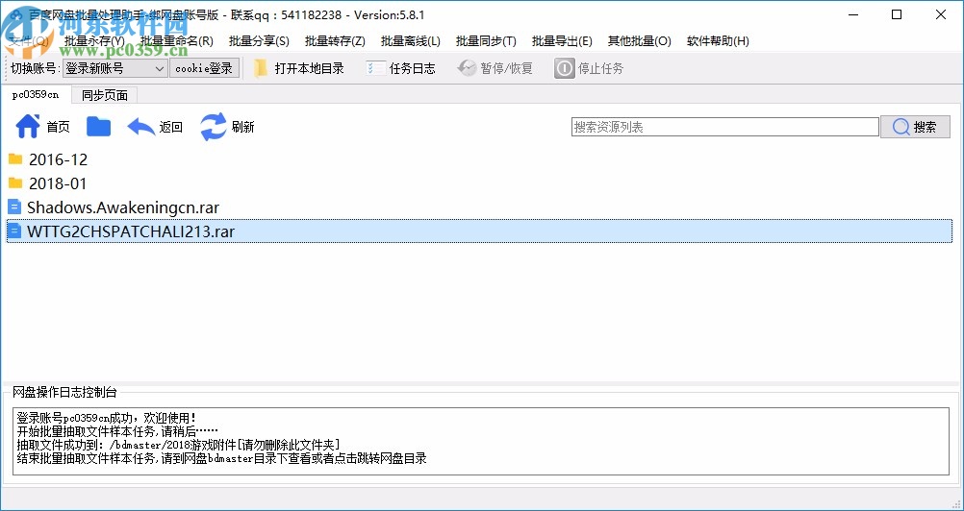
Task: Click the 2018-01 folder icon
Action: (15, 183)
